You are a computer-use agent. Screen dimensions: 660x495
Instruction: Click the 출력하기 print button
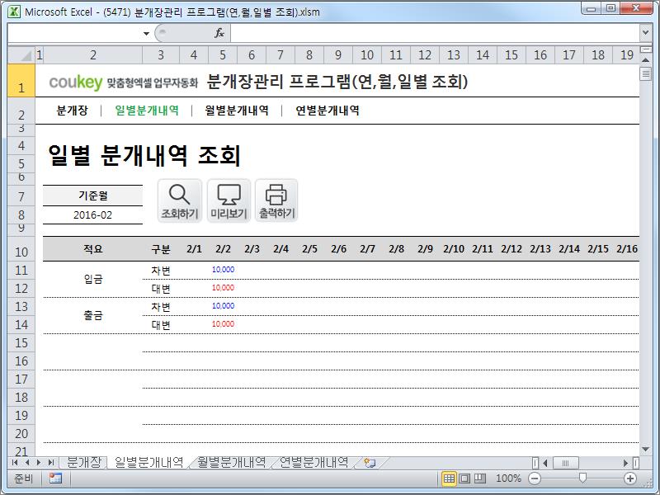point(276,200)
